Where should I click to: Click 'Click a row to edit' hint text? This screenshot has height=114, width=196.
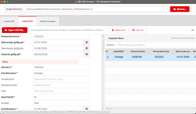click(183, 38)
